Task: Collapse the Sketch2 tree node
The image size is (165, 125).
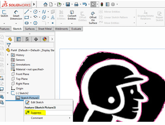Action: coord(8,93)
